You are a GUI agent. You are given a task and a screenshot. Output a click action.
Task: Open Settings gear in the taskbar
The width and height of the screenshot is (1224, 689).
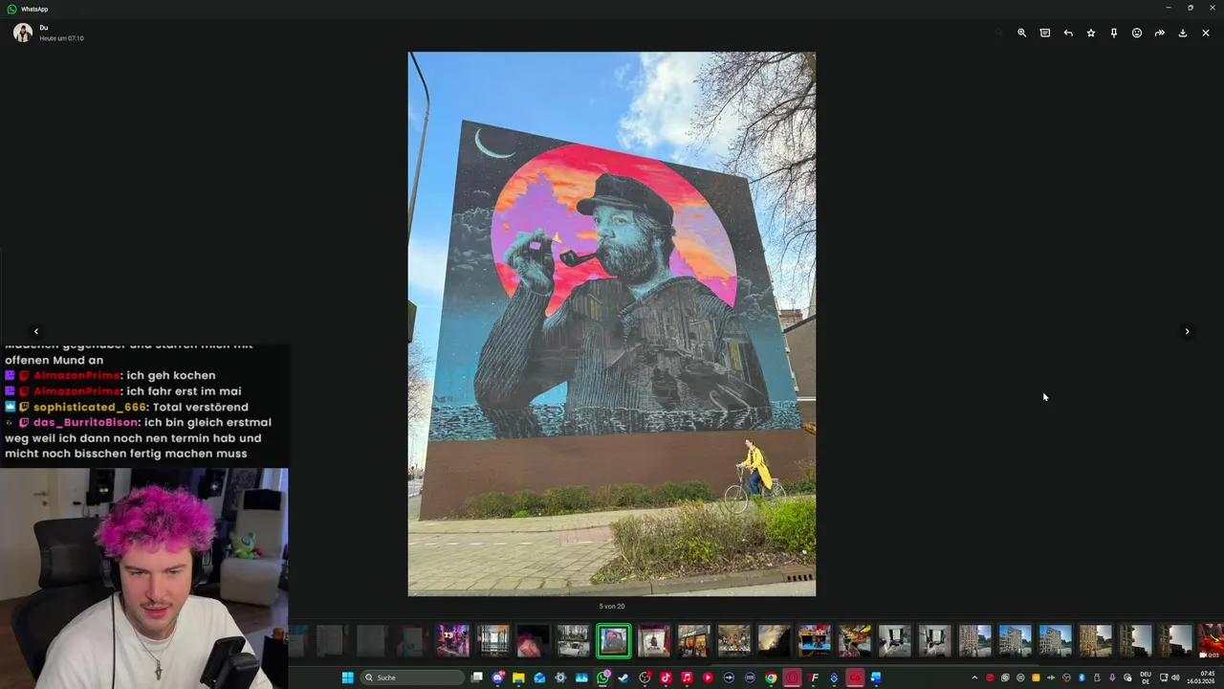tap(560, 678)
